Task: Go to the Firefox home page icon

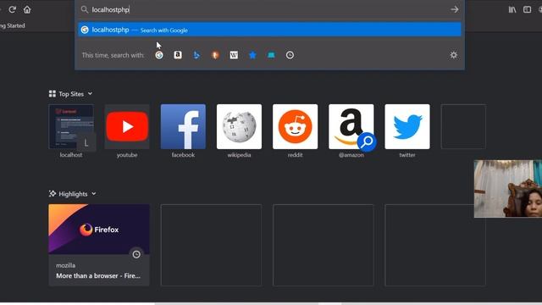Action: coord(27,9)
